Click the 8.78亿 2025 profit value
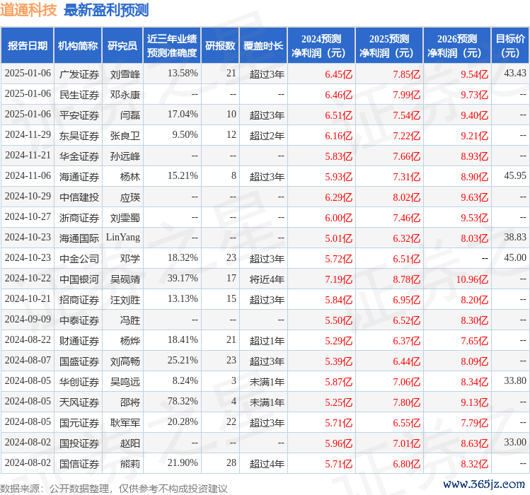 tap(407, 279)
